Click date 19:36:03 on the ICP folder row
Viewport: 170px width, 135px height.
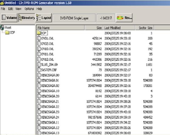pyautogui.click(x=117, y=33)
